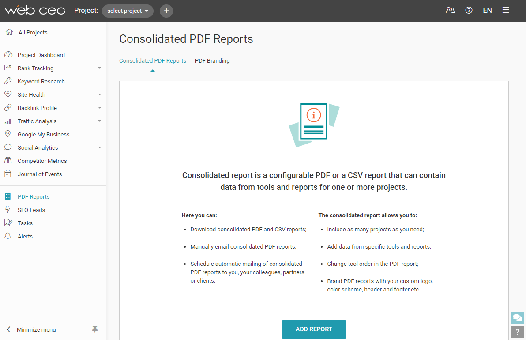
Task: Click 'Change tool order in the PDF report;'
Action: pos(373,264)
